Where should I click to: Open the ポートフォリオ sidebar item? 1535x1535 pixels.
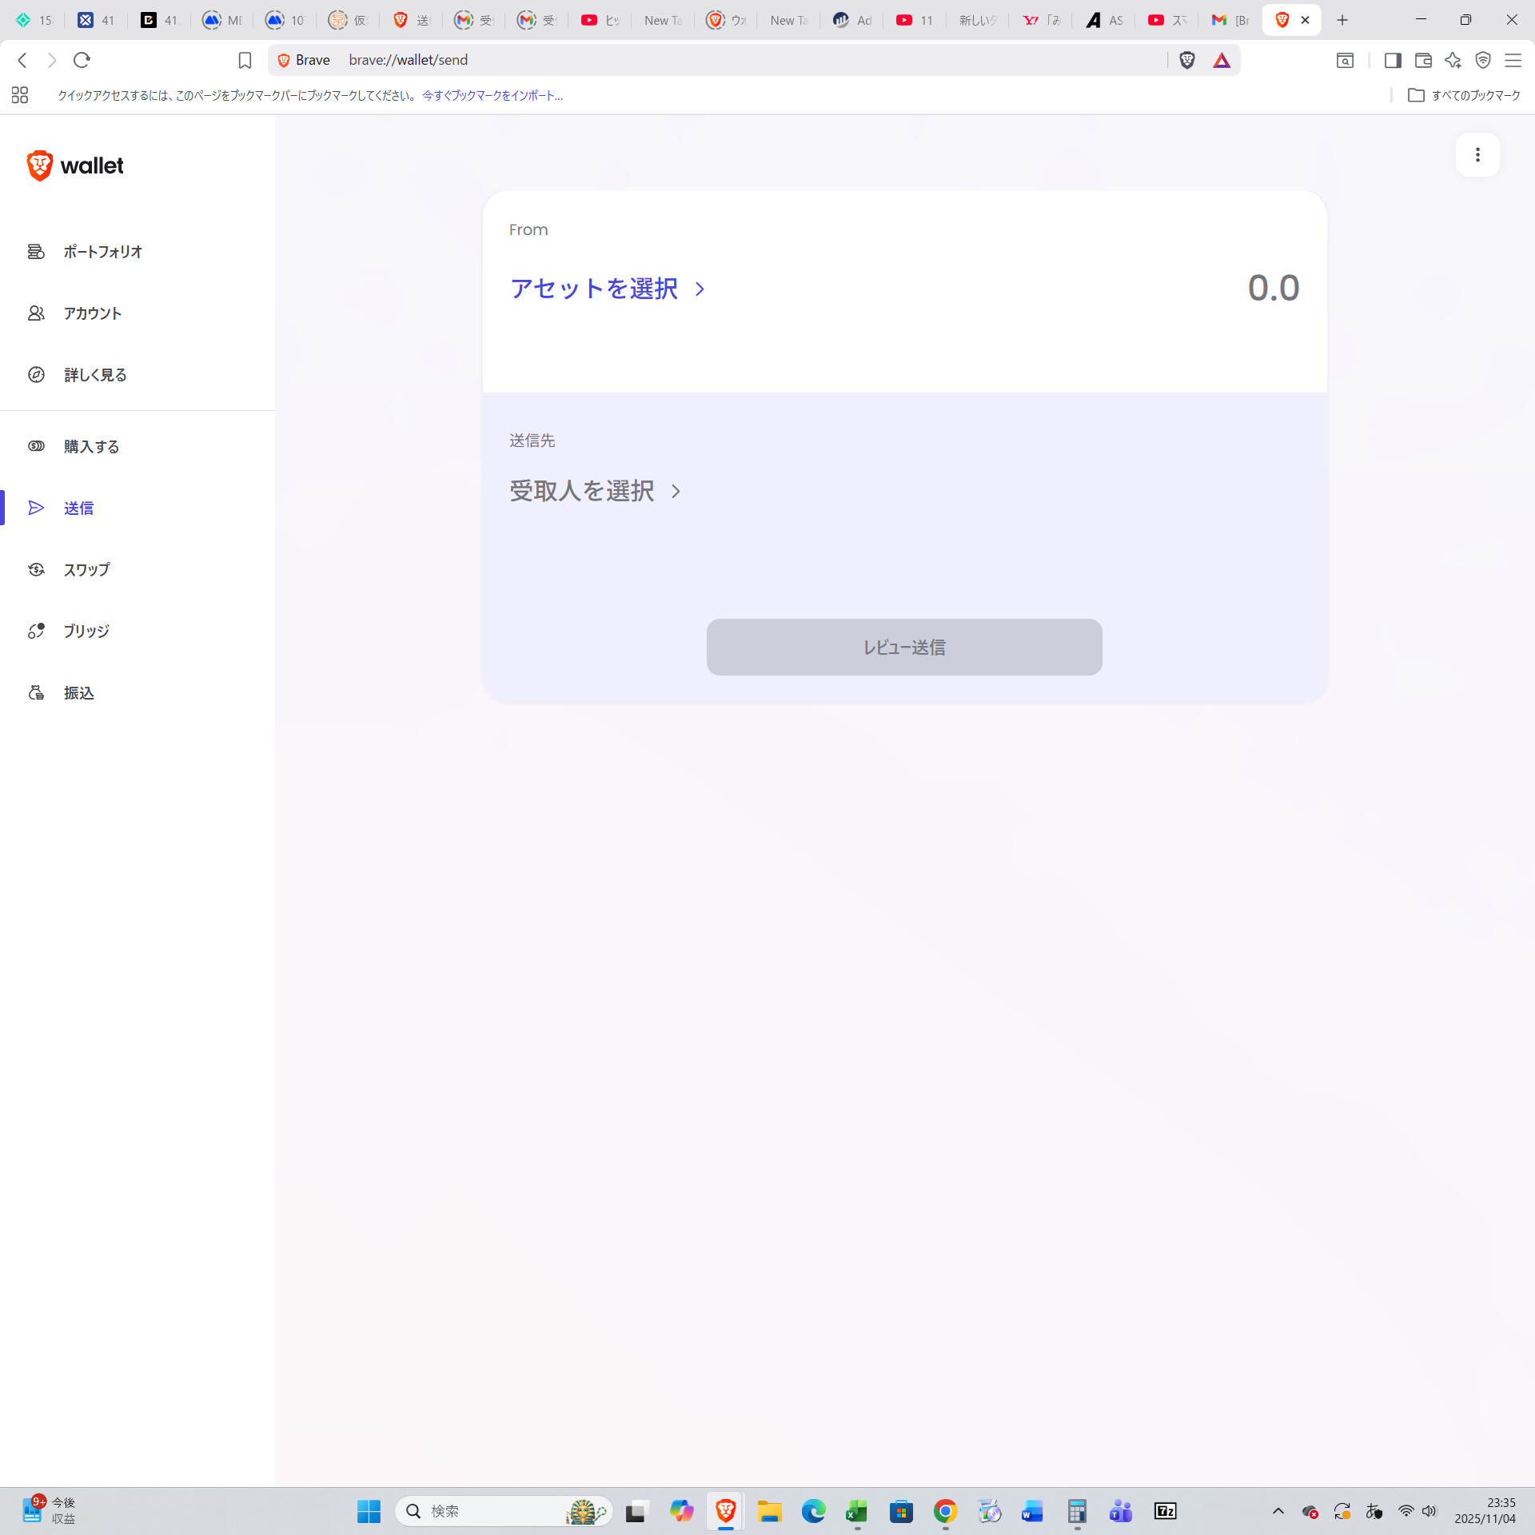[102, 252]
